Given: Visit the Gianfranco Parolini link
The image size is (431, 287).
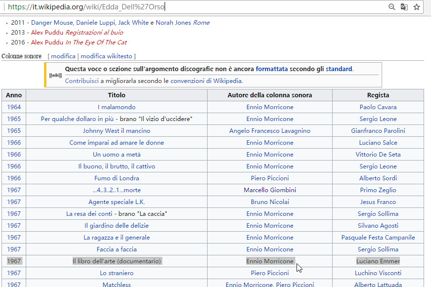Looking at the screenshot, I should (x=378, y=131).
